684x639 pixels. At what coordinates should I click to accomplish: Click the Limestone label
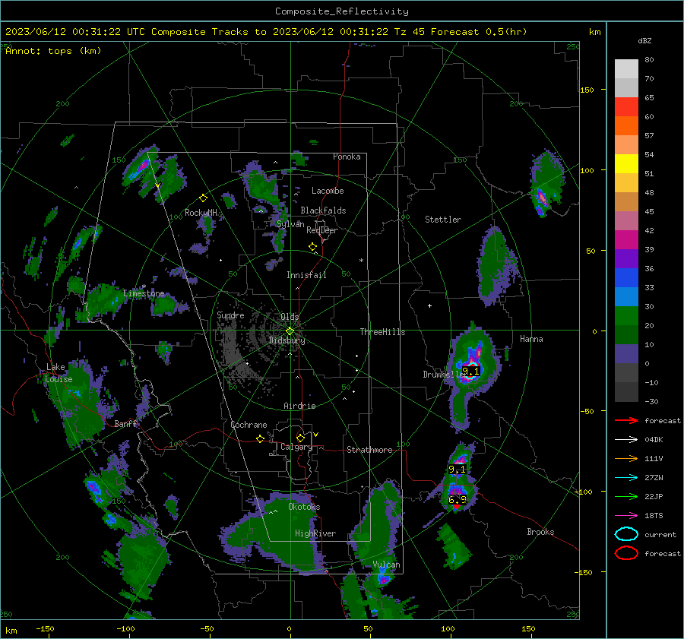(144, 293)
